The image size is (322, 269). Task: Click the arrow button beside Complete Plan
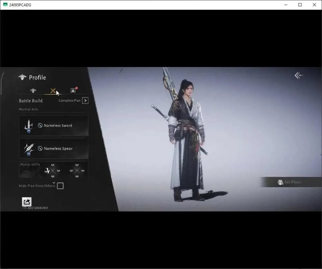tap(85, 101)
